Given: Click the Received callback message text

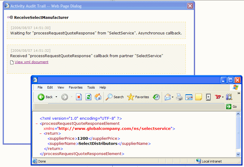Looking at the screenshot, I should (87, 56).
